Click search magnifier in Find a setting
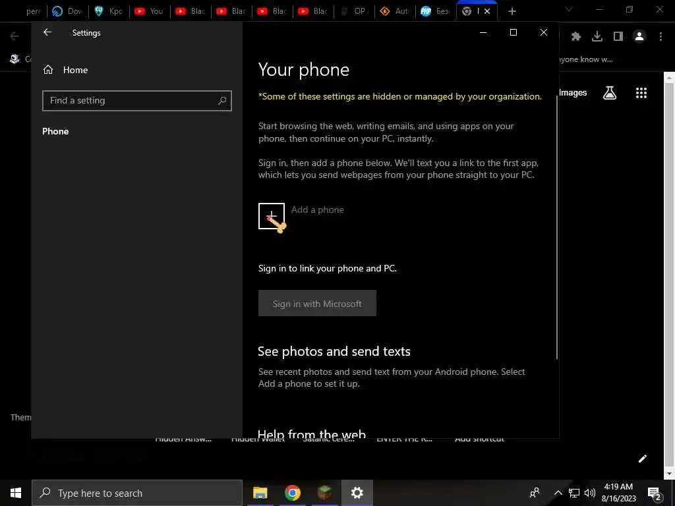675x506 pixels. click(222, 101)
